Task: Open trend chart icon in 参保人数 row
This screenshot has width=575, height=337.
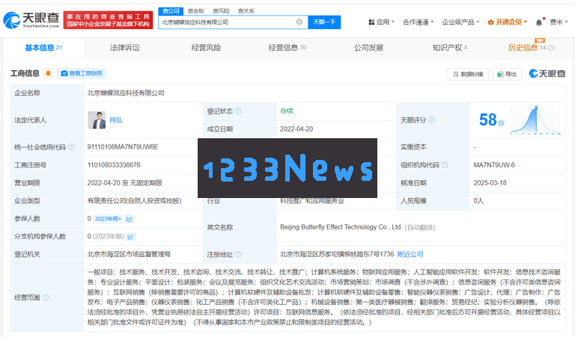Action: (130, 219)
